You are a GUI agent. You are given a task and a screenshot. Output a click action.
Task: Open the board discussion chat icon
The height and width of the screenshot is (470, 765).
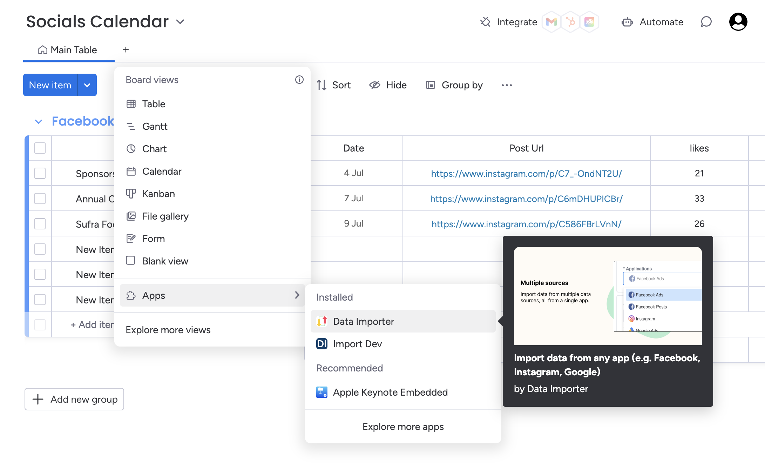click(x=706, y=22)
